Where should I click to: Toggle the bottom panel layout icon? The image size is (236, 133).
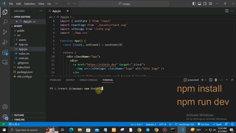tap(199, 4)
